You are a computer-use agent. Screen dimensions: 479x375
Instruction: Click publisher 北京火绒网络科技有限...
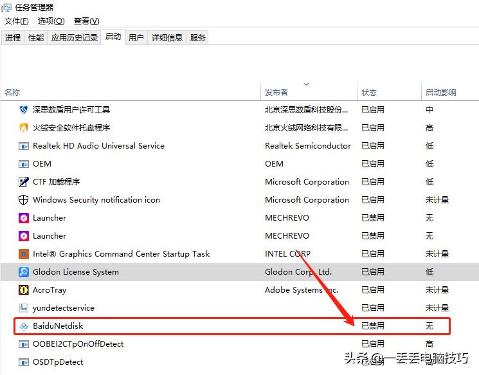click(306, 128)
